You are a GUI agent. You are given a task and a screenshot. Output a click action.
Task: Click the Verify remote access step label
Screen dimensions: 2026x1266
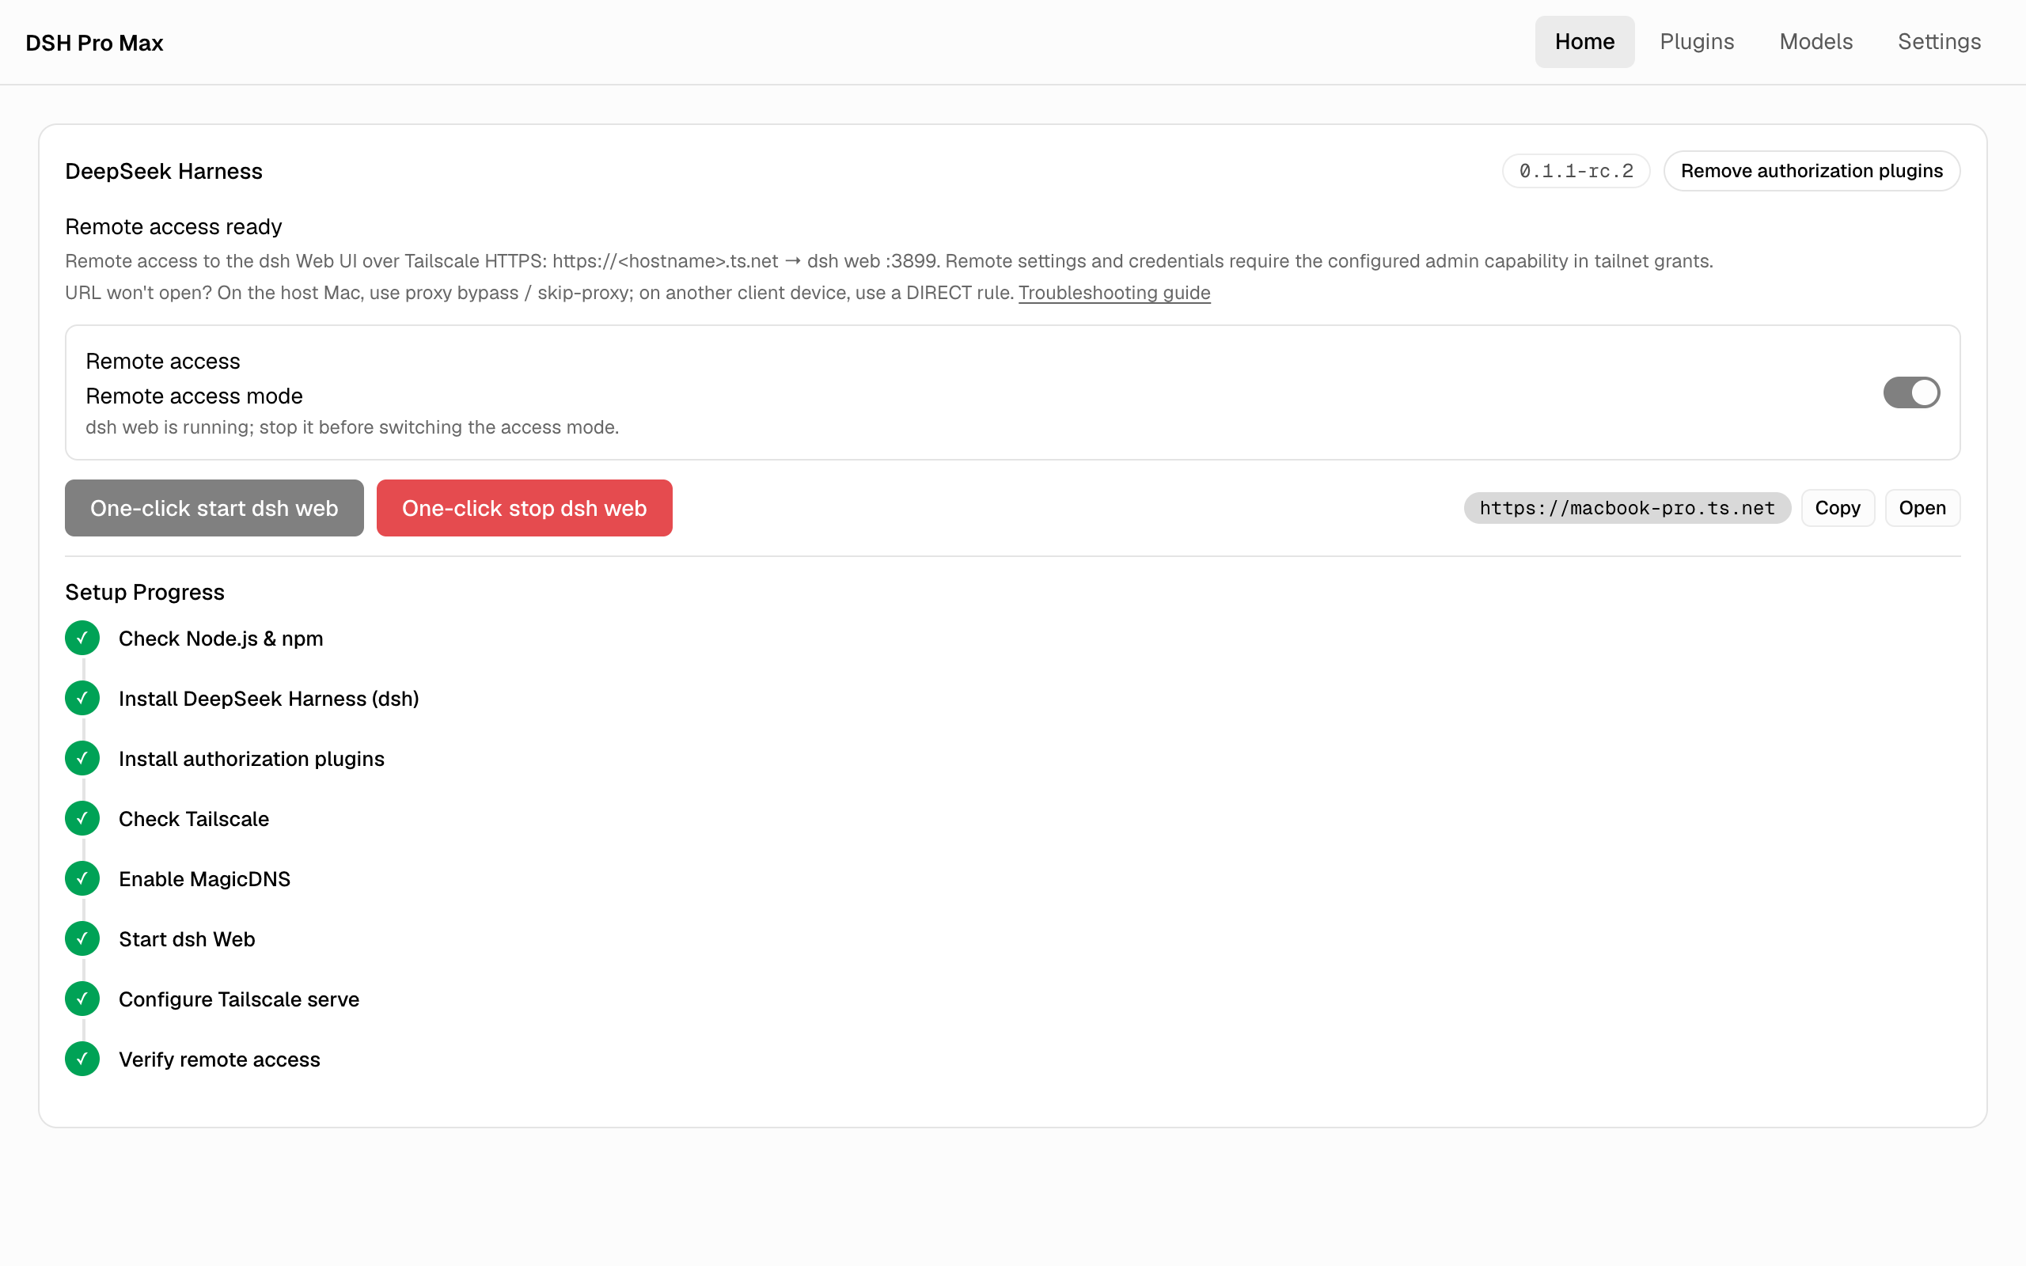tap(219, 1060)
